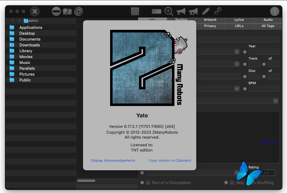
Task: Click the plain megaphone toolbar icon
Action: 181,12
